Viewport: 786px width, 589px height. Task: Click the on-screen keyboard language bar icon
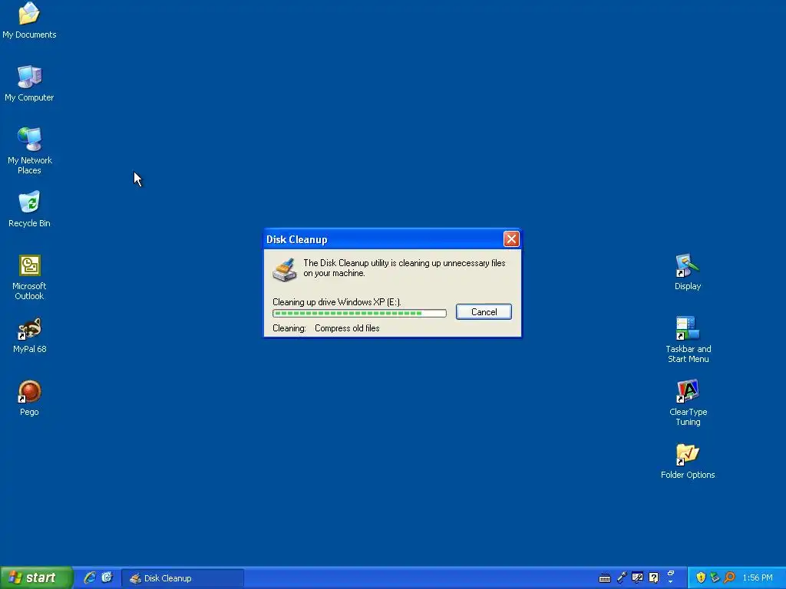click(605, 578)
